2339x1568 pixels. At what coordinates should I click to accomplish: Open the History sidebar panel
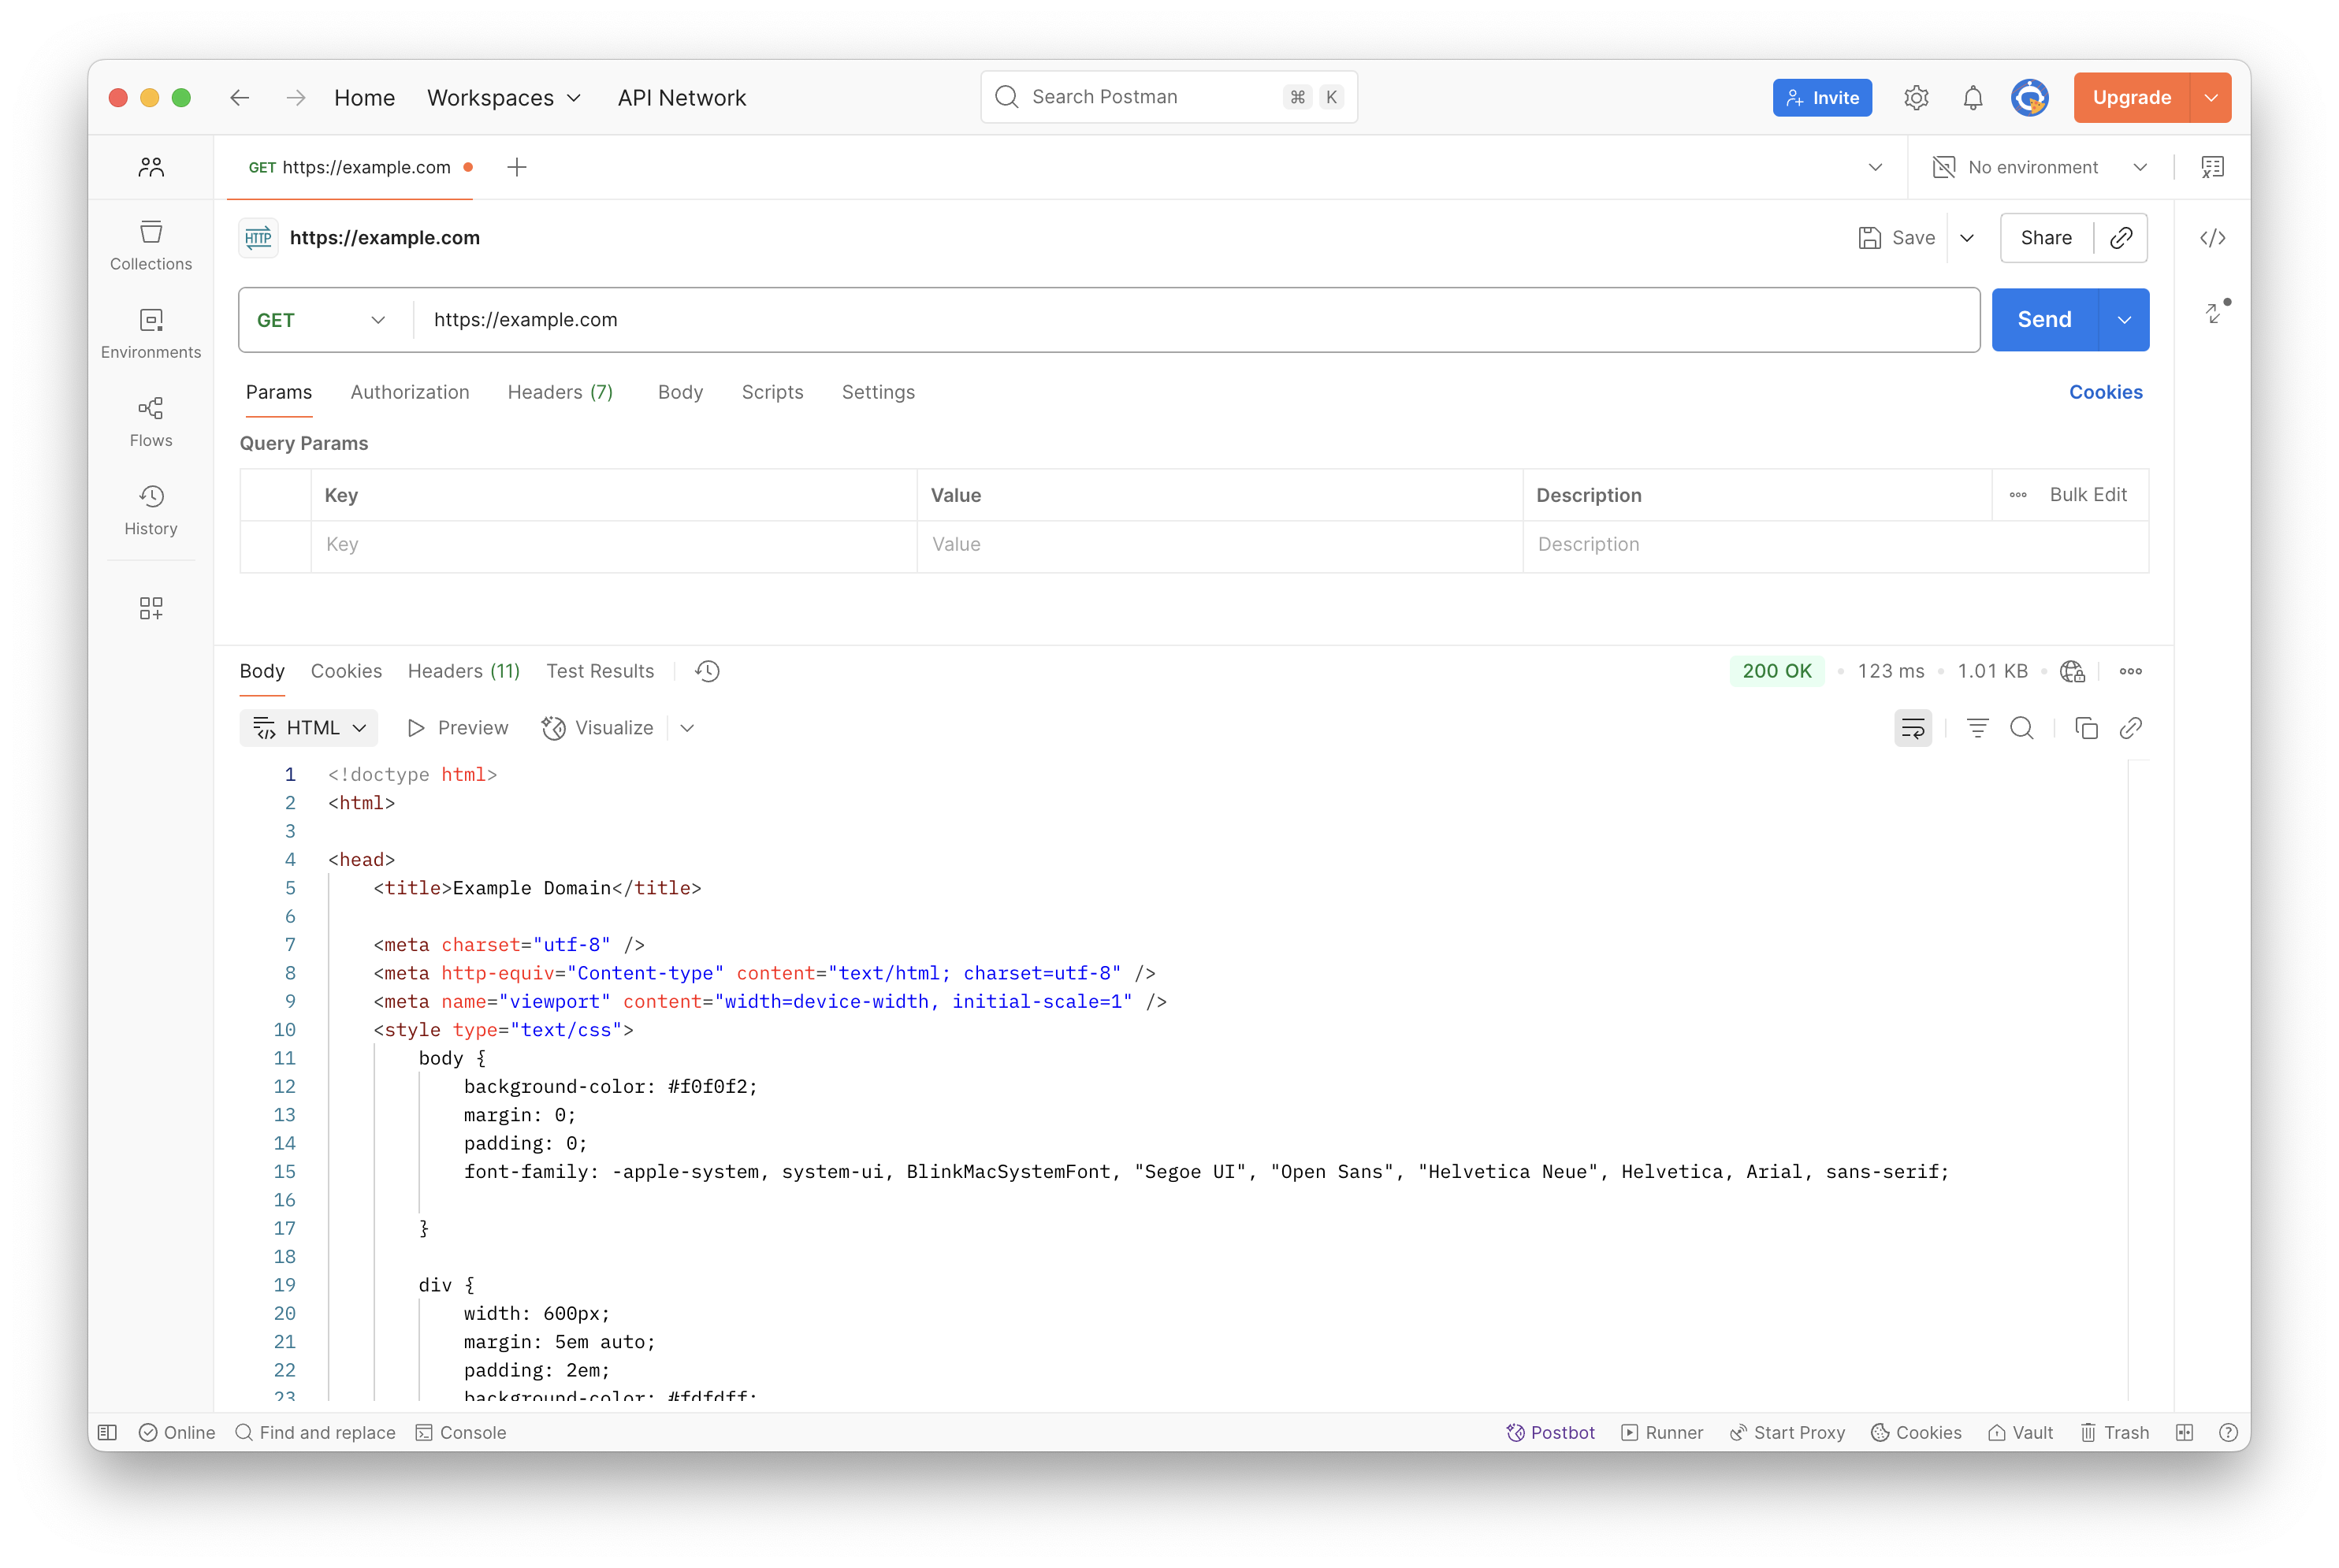[151, 510]
